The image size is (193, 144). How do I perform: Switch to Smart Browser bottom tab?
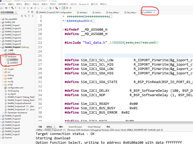(75, 127)
